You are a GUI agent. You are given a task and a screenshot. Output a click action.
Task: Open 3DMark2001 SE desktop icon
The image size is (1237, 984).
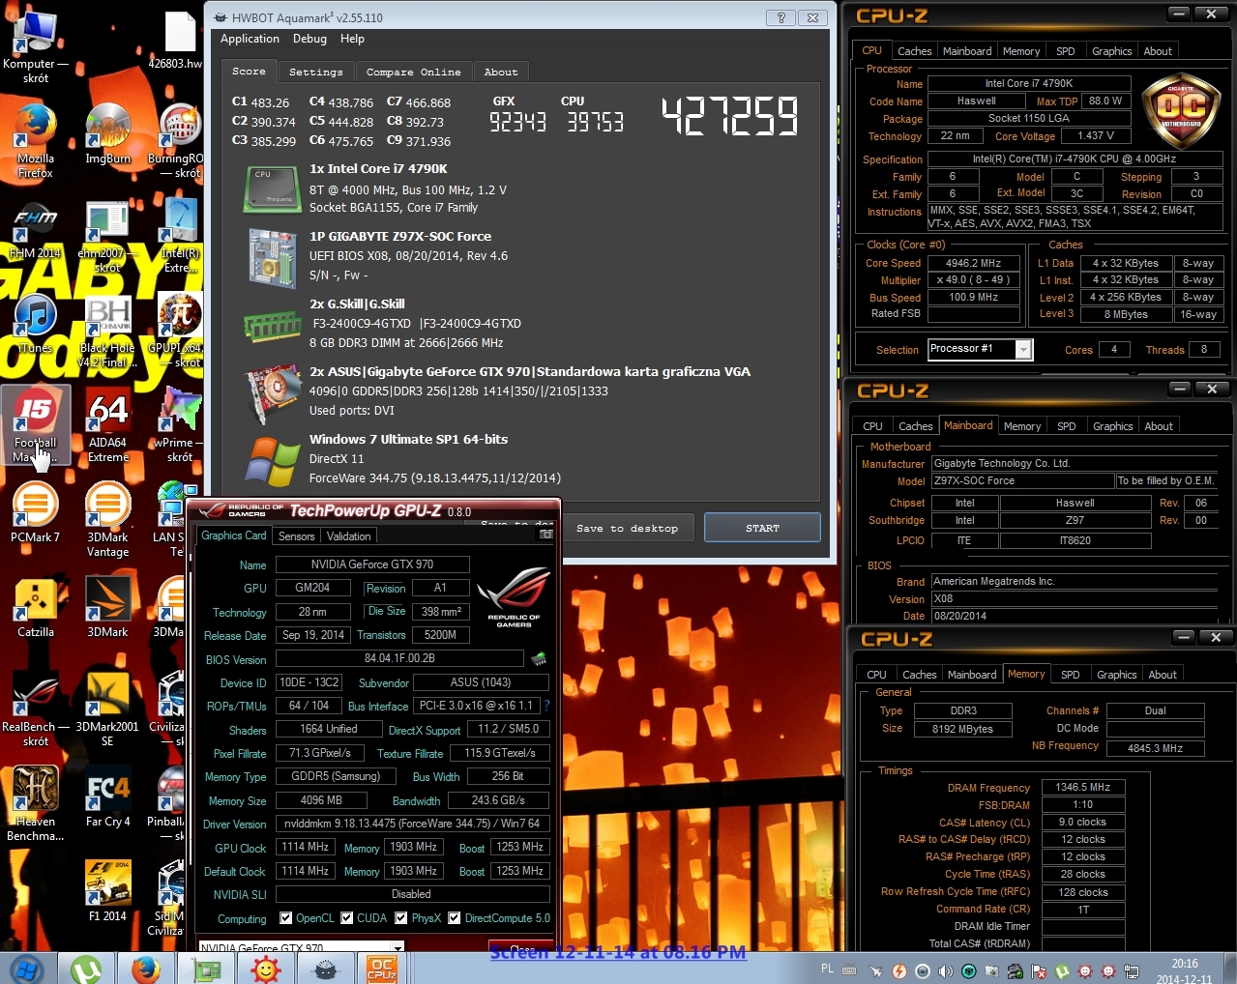pos(107,709)
